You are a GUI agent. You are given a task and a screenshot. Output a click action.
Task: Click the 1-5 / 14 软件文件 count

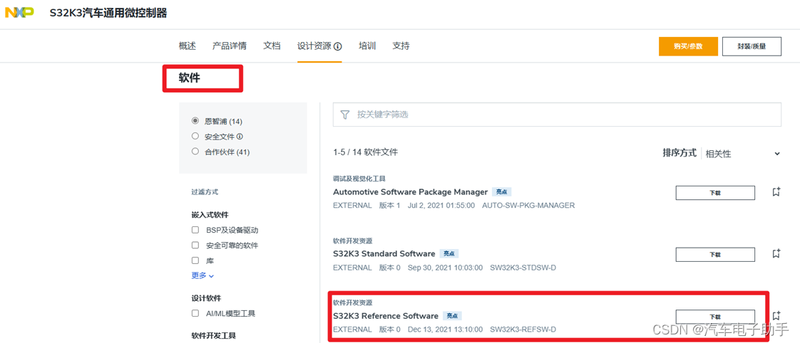[x=365, y=152]
